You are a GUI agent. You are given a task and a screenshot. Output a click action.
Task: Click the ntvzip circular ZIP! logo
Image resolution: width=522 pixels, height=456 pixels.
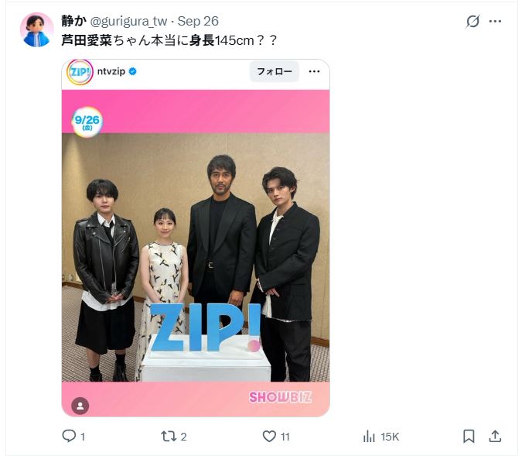pyautogui.click(x=80, y=72)
